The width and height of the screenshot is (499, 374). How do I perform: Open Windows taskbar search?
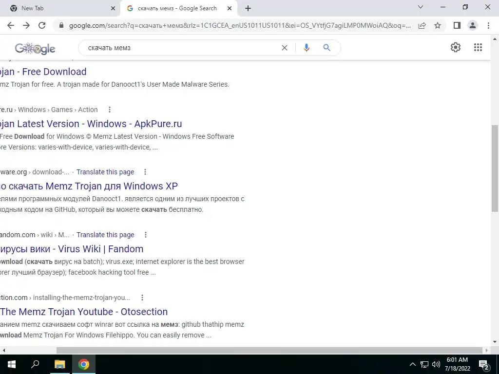tap(35, 364)
